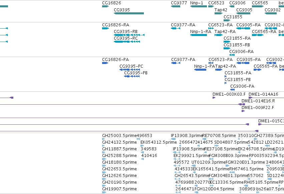Click the DME1-014A16 BAC label

click(263, 94)
